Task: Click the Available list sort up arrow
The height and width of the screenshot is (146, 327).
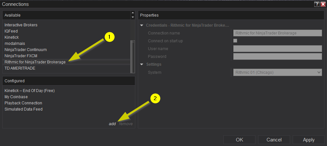Action: pyautogui.click(x=133, y=13)
